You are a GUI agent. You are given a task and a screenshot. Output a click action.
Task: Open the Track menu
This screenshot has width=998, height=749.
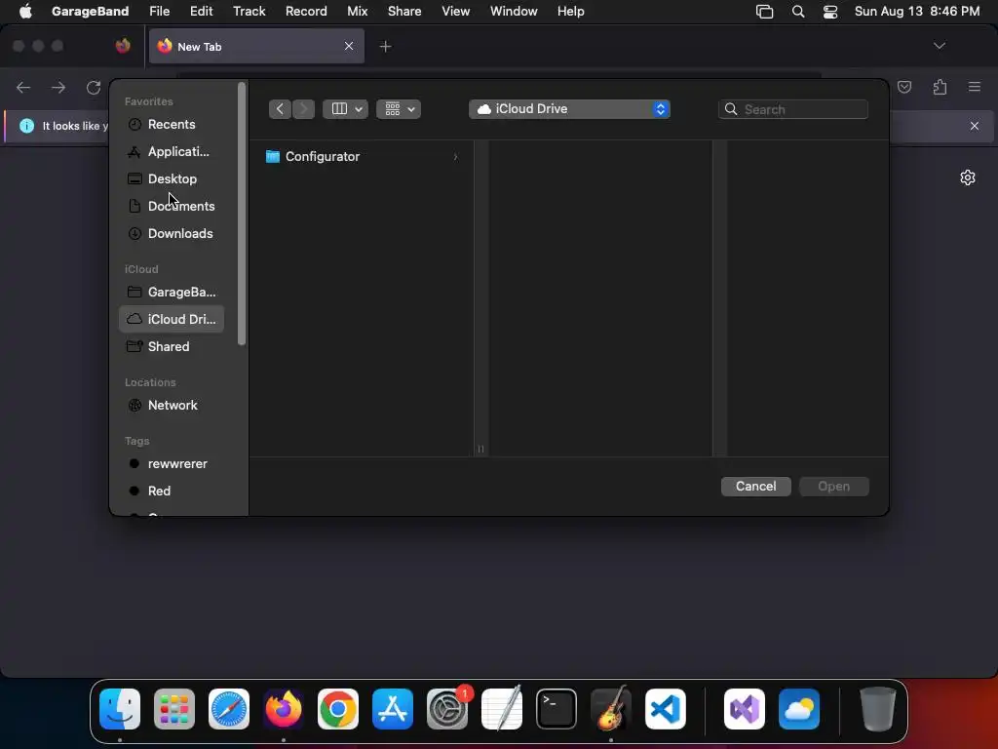pyautogui.click(x=249, y=12)
